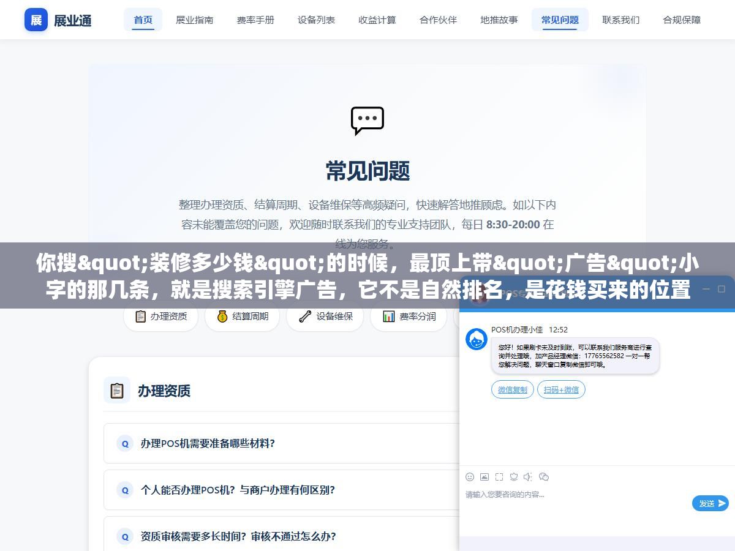Expand question 办理POS机需要准备哪些材料?

click(x=282, y=443)
